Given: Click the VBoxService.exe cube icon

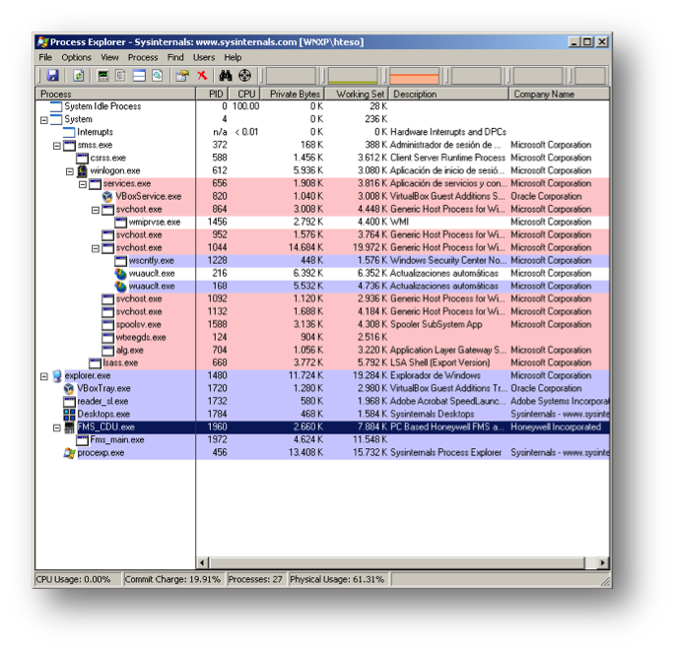Looking at the screenshot, I should pos(107,196).
